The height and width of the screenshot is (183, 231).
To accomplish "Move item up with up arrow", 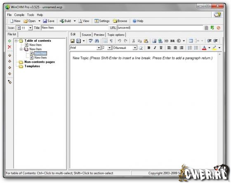I will [10, 55].
